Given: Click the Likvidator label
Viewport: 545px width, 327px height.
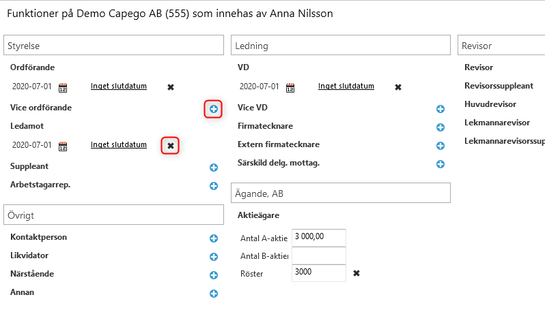Looking at the screenshot, I should (x=29, y=255).
